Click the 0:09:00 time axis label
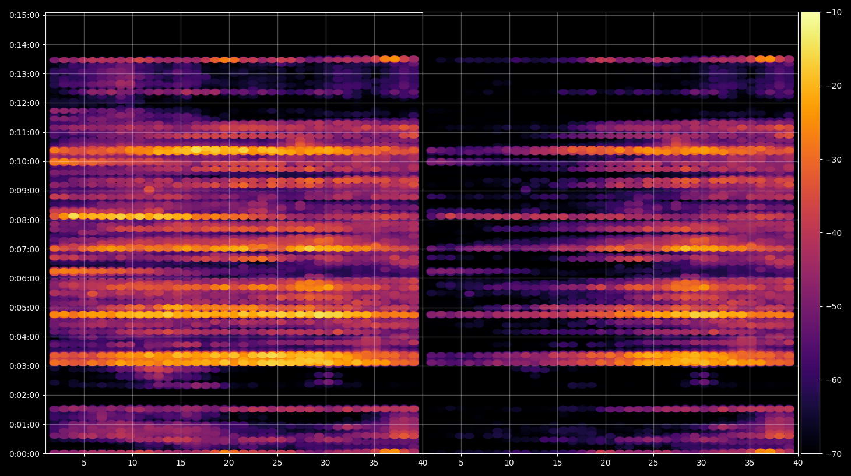Screen dimensions: 851x476 click(x=24, y=191)
